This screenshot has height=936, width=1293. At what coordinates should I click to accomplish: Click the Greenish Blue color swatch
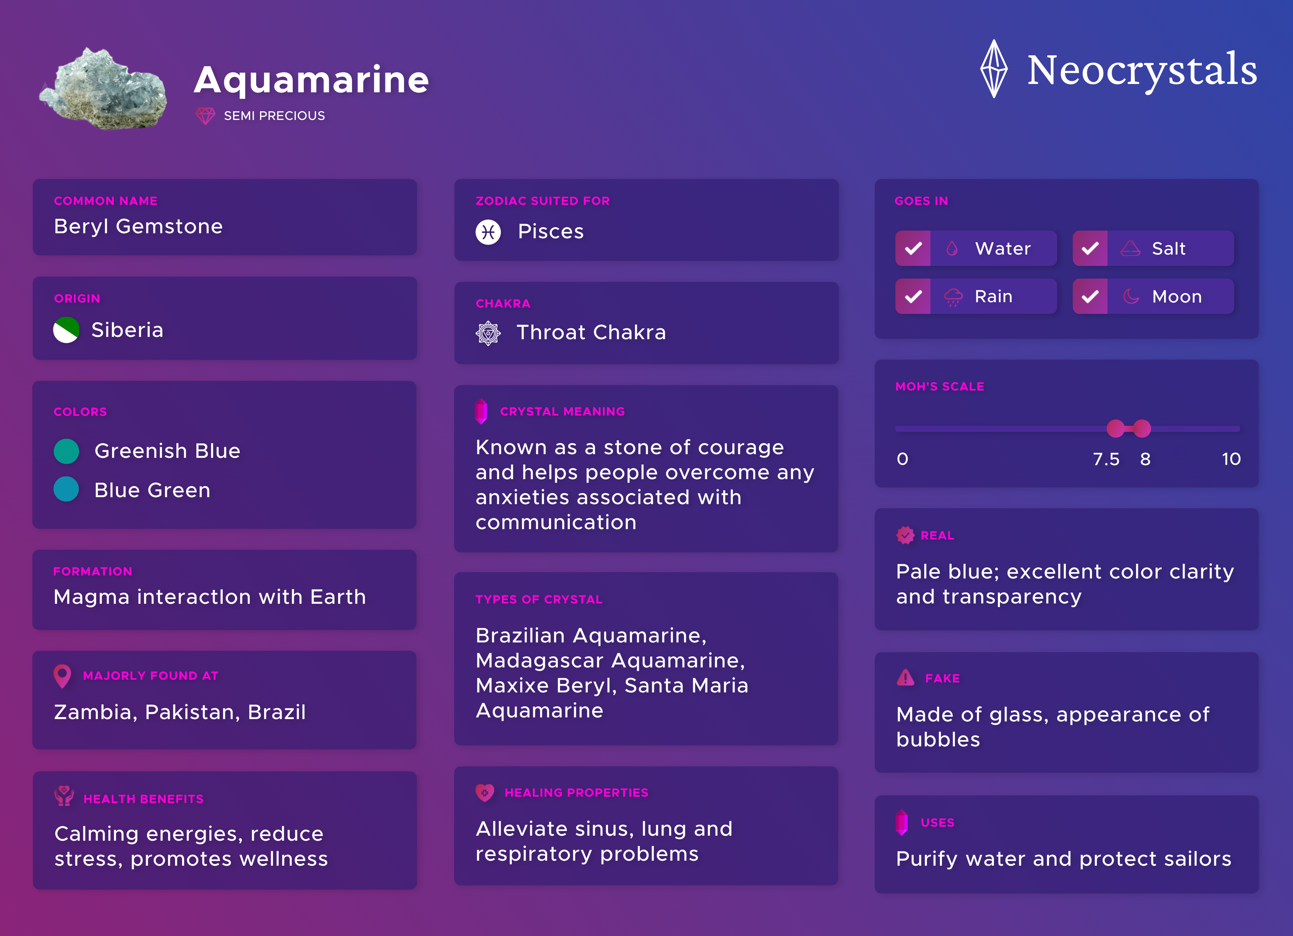point(66,451)
